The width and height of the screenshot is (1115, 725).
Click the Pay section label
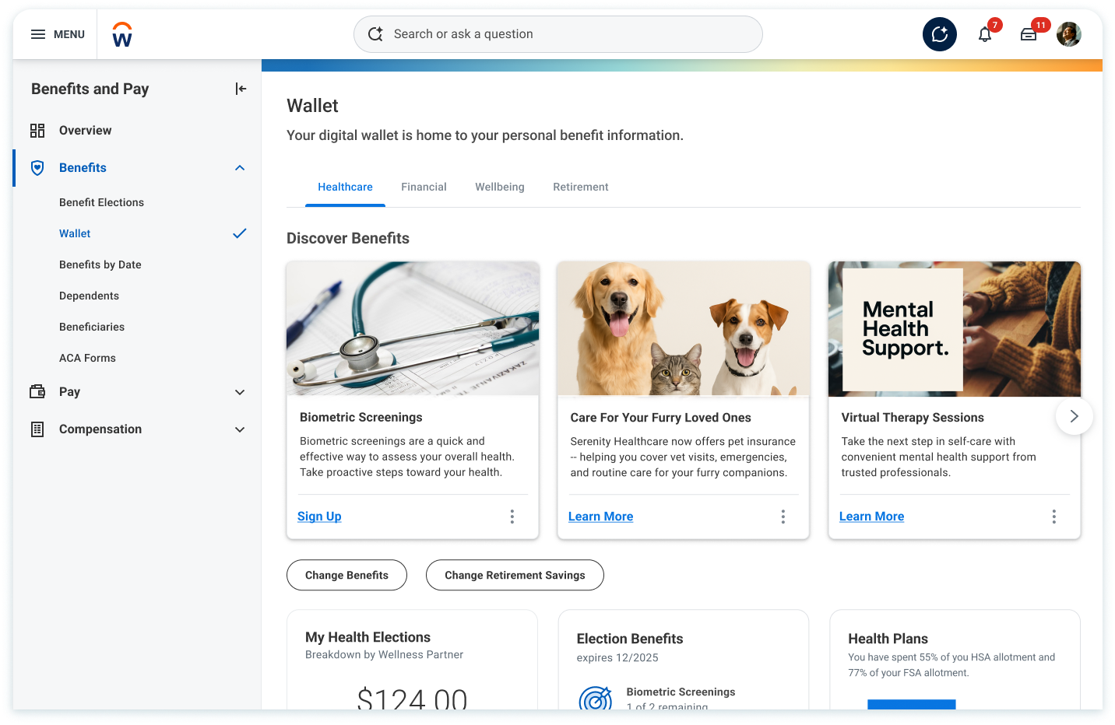69,392
